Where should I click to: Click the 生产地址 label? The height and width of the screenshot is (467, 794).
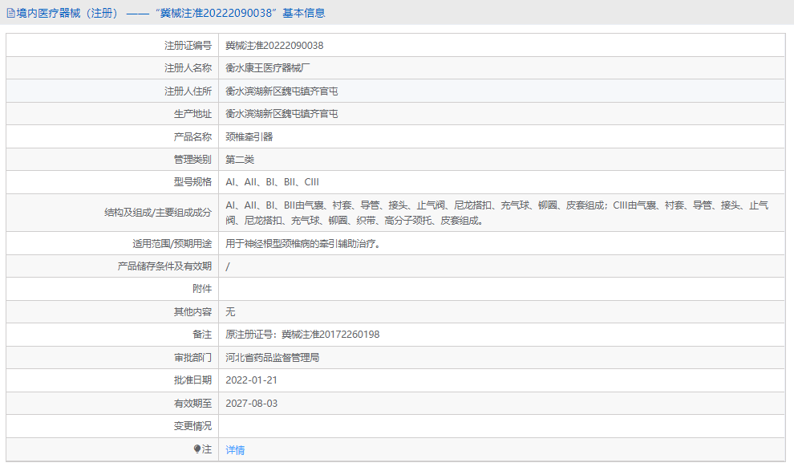click(192, 114)
